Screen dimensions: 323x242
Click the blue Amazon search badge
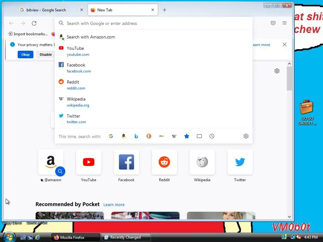(x=60, y=171)
